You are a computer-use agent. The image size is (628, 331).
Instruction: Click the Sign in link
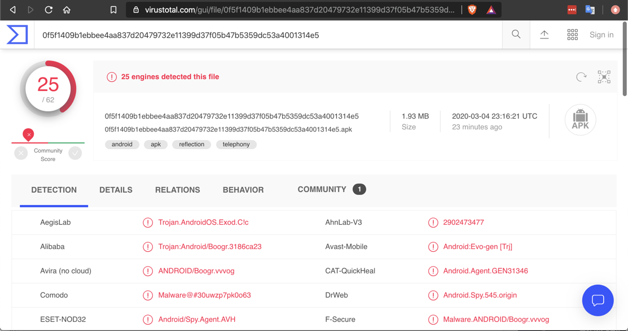[601, 35]
